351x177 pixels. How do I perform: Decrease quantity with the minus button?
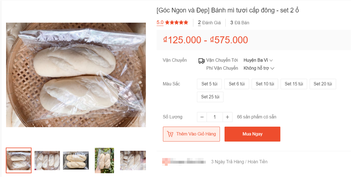point(202,117)
